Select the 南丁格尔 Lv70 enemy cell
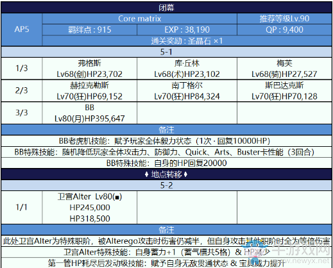333x268 pixels. point(187,91)
